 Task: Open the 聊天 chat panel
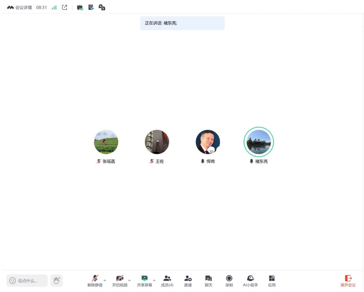(208, 281)
